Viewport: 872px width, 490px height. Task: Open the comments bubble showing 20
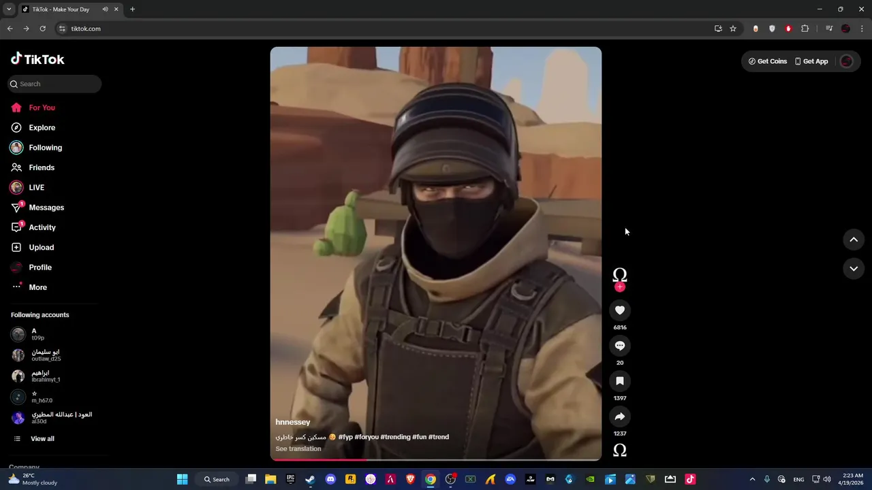tap(619, 346)
